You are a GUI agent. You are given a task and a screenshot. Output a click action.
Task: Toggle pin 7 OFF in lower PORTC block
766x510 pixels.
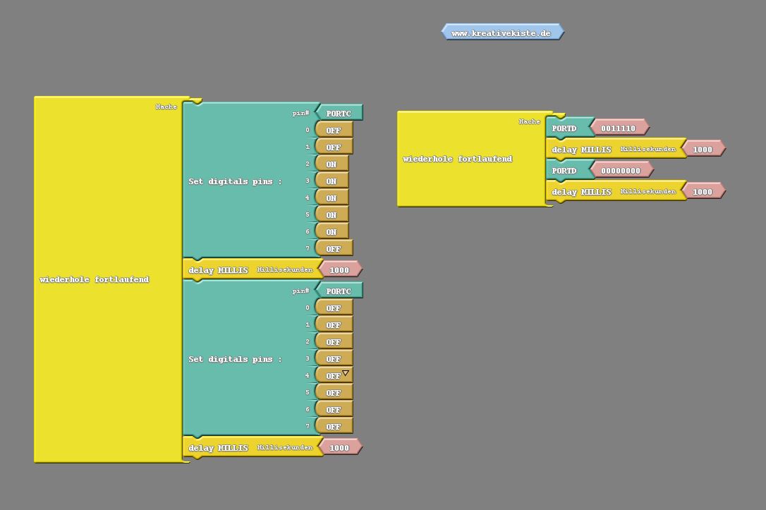click(x=334, y=427)
